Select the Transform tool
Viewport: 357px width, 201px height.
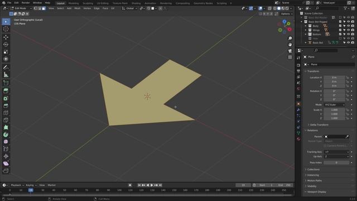[6, 59]
